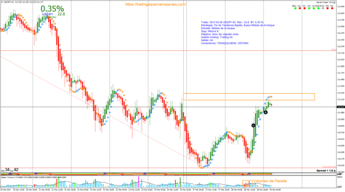The image size is (345, 192).
Task: Click the Spread value label
Action: coord(325,170)
